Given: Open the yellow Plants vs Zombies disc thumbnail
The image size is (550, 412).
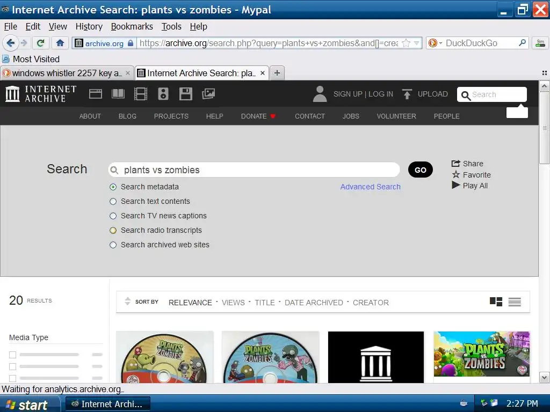Looking at the screenshot, I should coord(164,357).
